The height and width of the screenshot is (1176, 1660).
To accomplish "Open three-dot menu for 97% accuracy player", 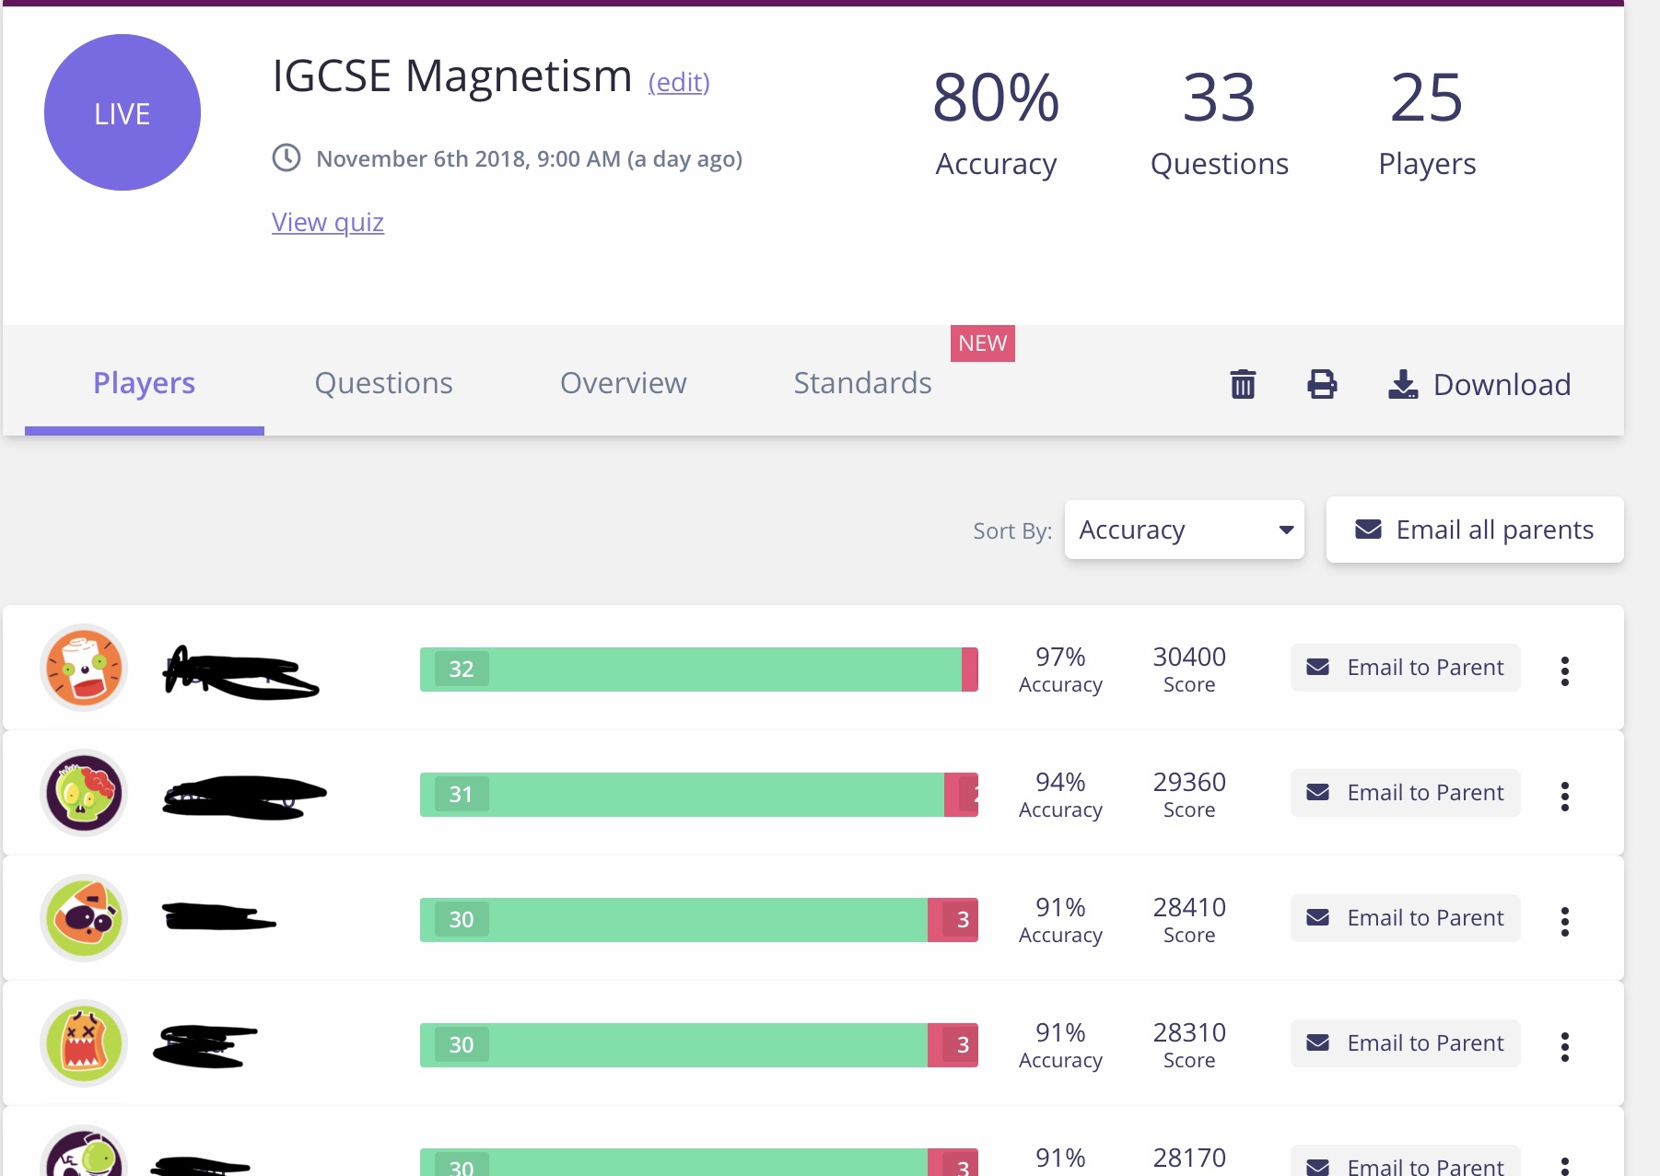I will (1564, 670).
